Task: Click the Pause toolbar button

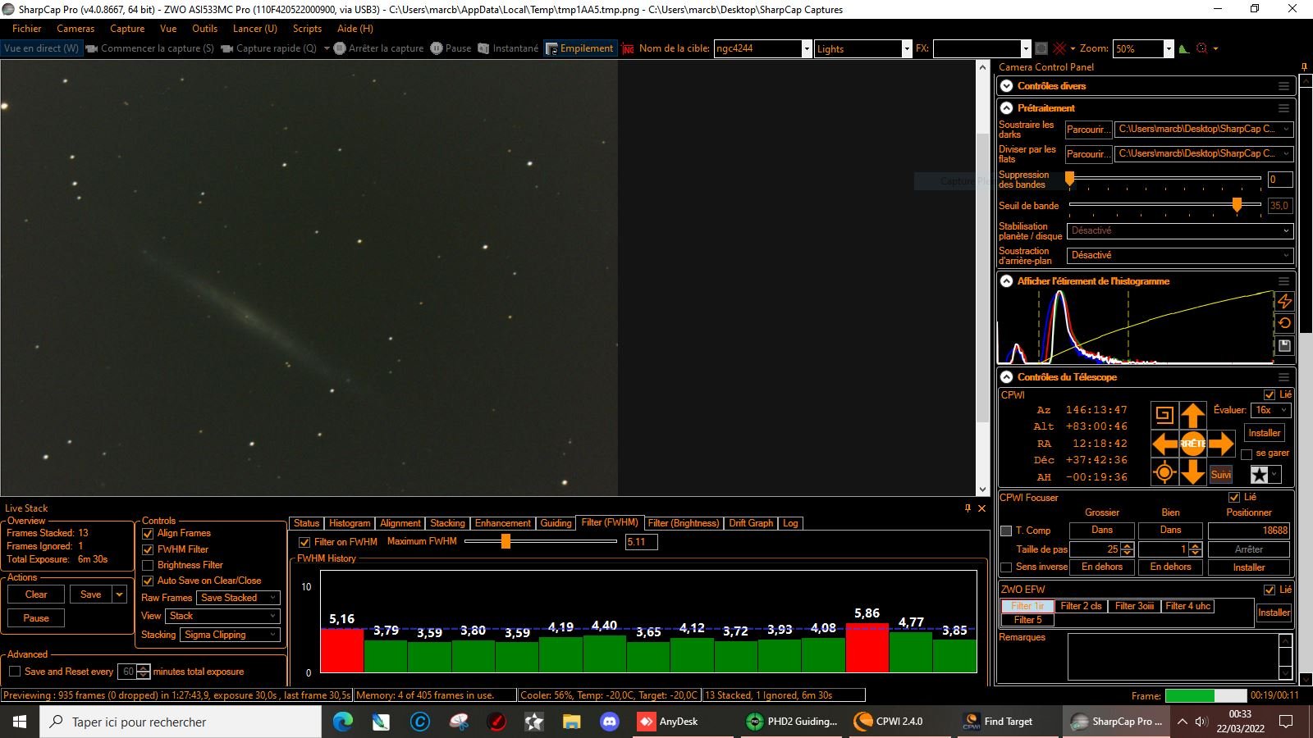Action: coord(451,48)
